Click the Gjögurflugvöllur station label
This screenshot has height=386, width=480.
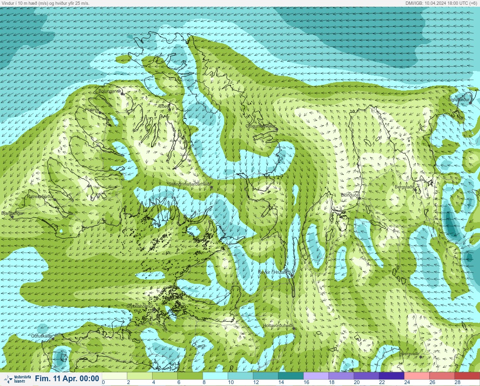tap(261, 126)
